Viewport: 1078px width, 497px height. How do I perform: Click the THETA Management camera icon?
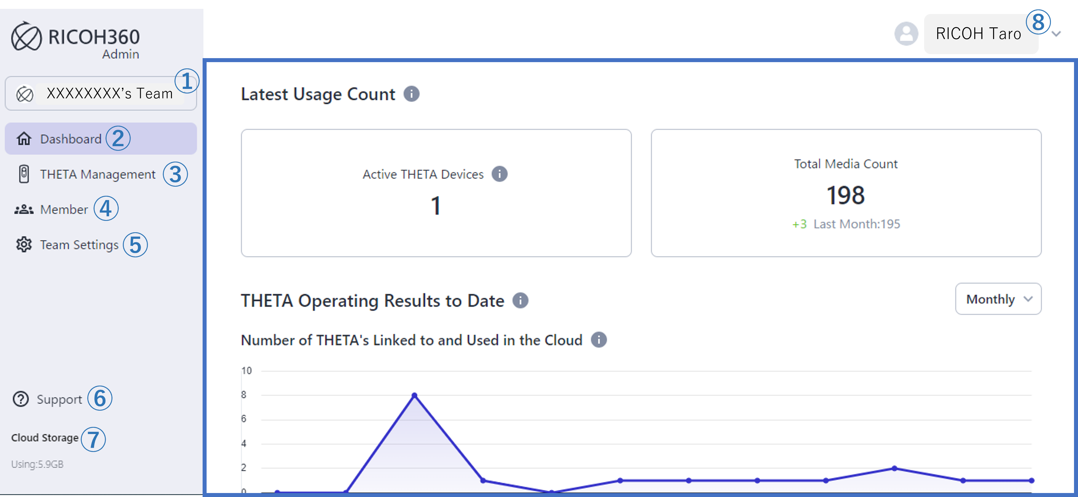point(24,174)
